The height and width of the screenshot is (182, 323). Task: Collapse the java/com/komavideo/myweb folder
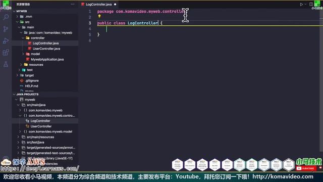point(21,32)
